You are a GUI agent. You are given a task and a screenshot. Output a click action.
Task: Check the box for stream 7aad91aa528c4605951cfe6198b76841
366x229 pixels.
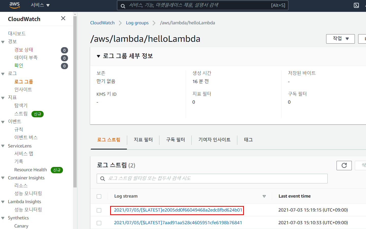point(99,223)
